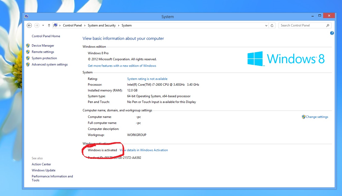
Task: Minimize the System window
Action: click(312, 16)
